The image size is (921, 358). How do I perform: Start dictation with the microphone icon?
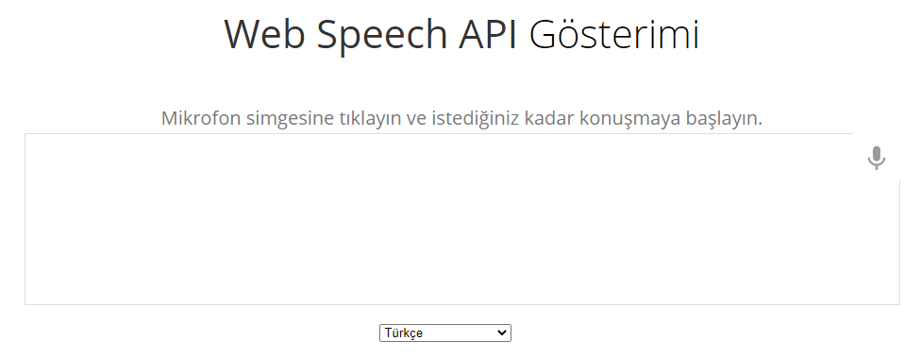point(876,158)
